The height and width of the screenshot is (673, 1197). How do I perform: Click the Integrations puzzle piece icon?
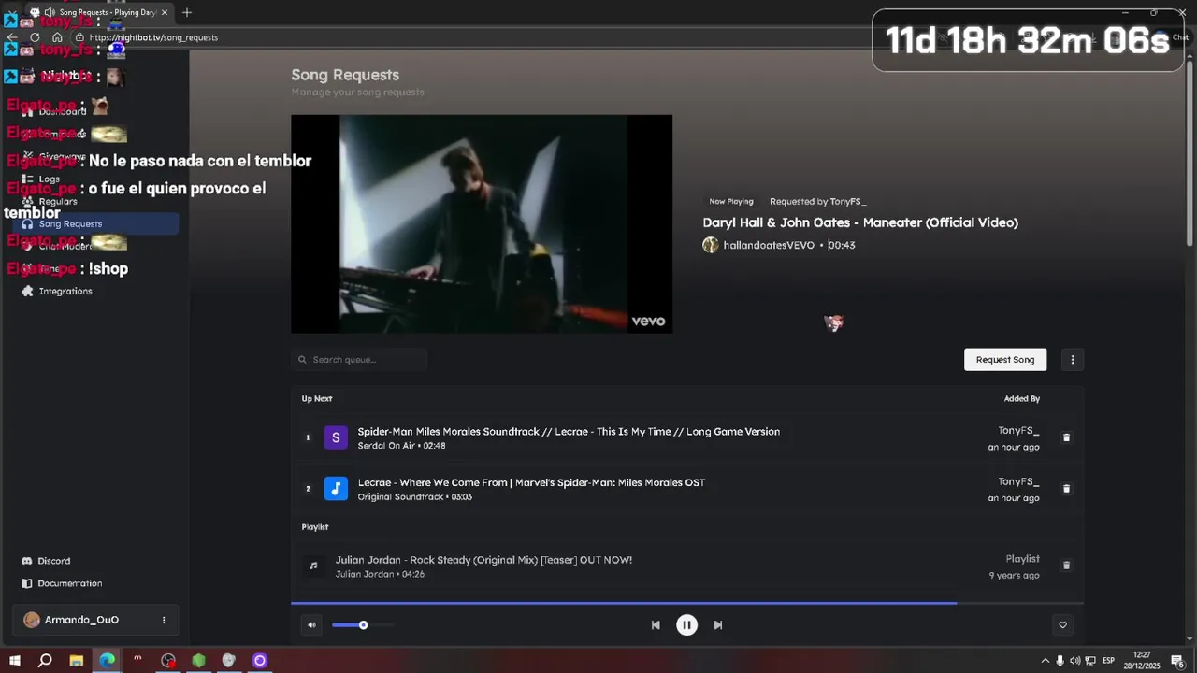click(27, 292)
